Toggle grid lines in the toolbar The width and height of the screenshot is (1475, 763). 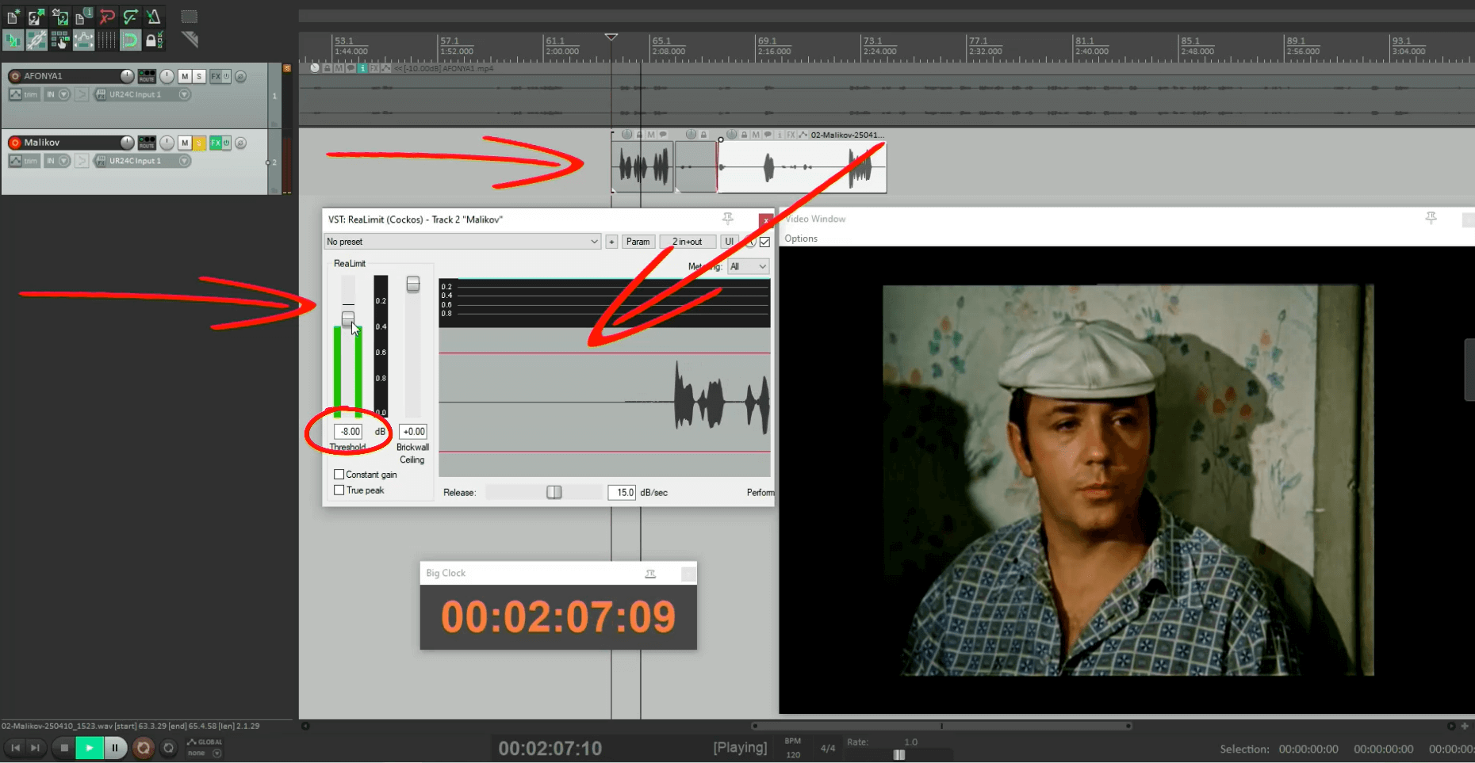(x=107, y=40)
